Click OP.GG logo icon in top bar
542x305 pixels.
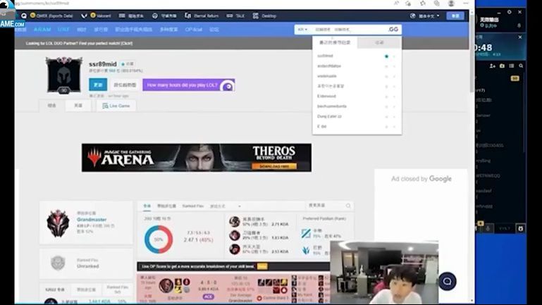coord(23,15)
